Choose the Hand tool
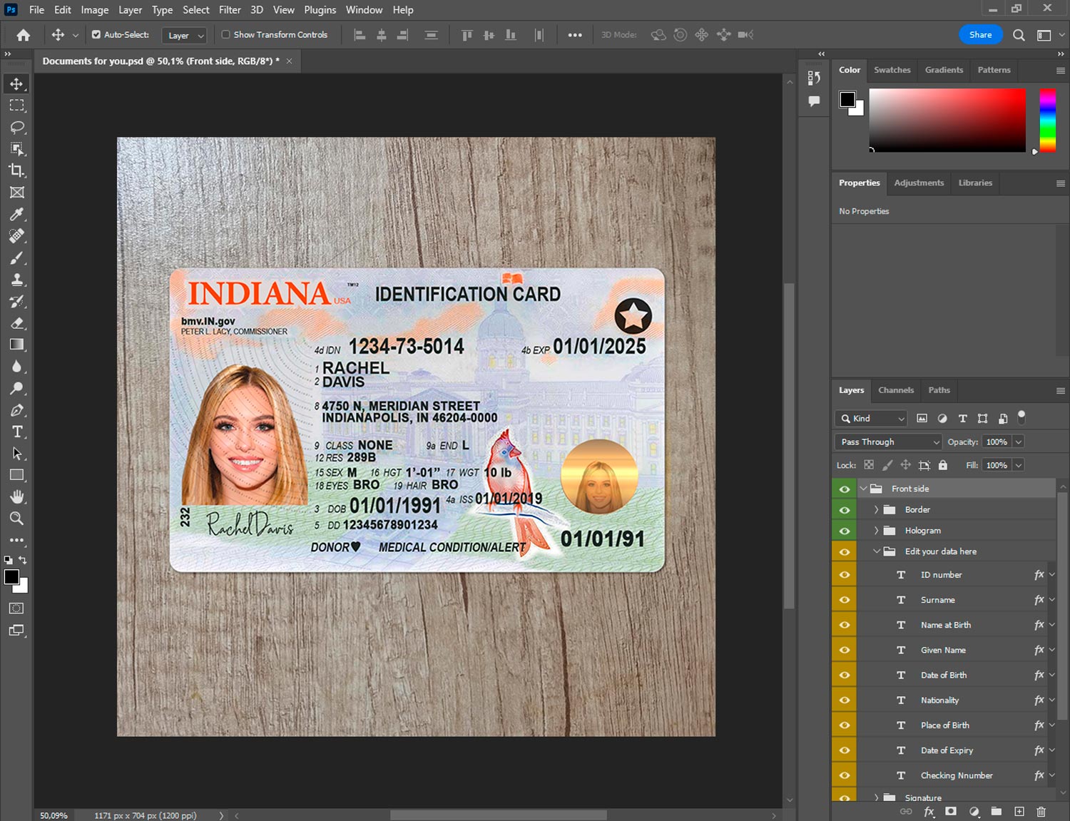Image resolution: width=1070 pixels, height=821 pixels. 17,496
